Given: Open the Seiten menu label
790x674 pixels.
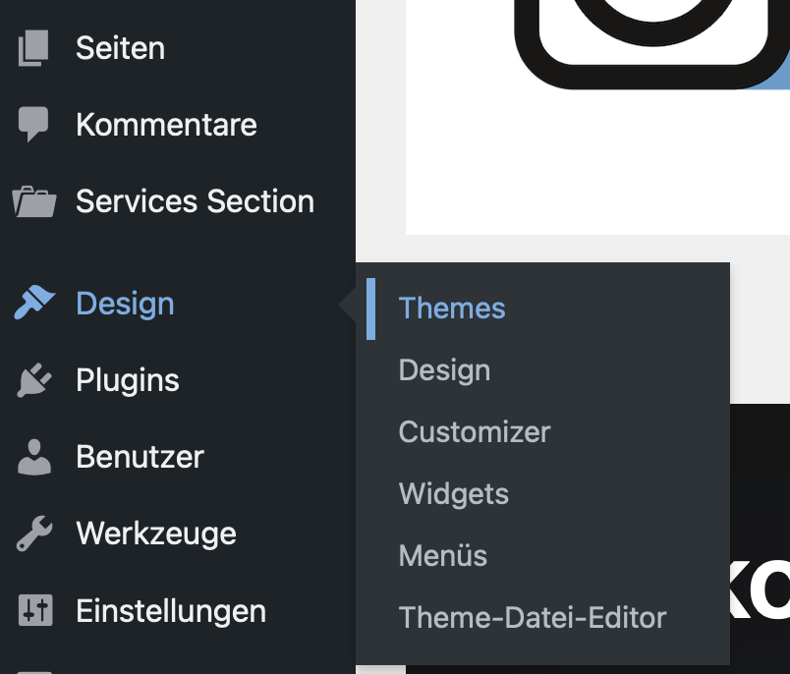Looking at the screenshot, I should click(x=120, y=48).
